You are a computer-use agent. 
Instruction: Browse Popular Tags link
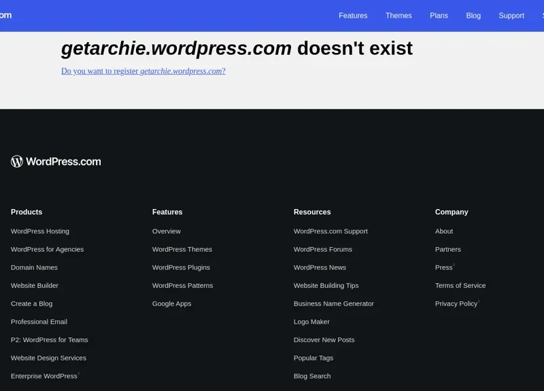click(313, 358)
